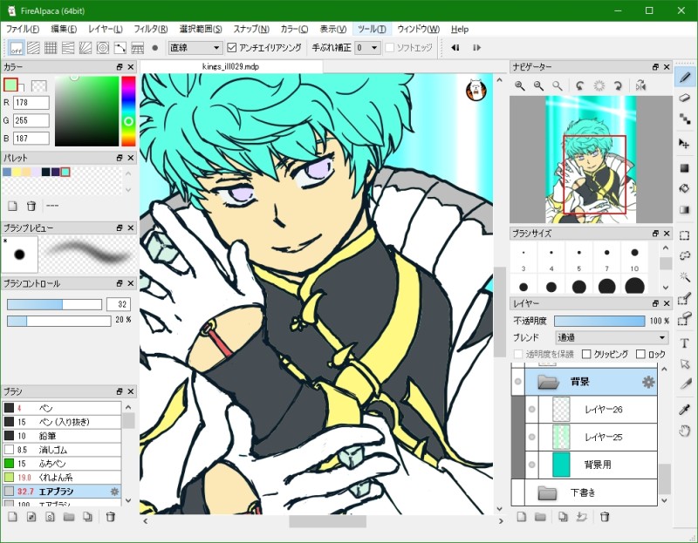Float the カラー panel with the undock icon
698x543 pixels.
tap(119, 67)
